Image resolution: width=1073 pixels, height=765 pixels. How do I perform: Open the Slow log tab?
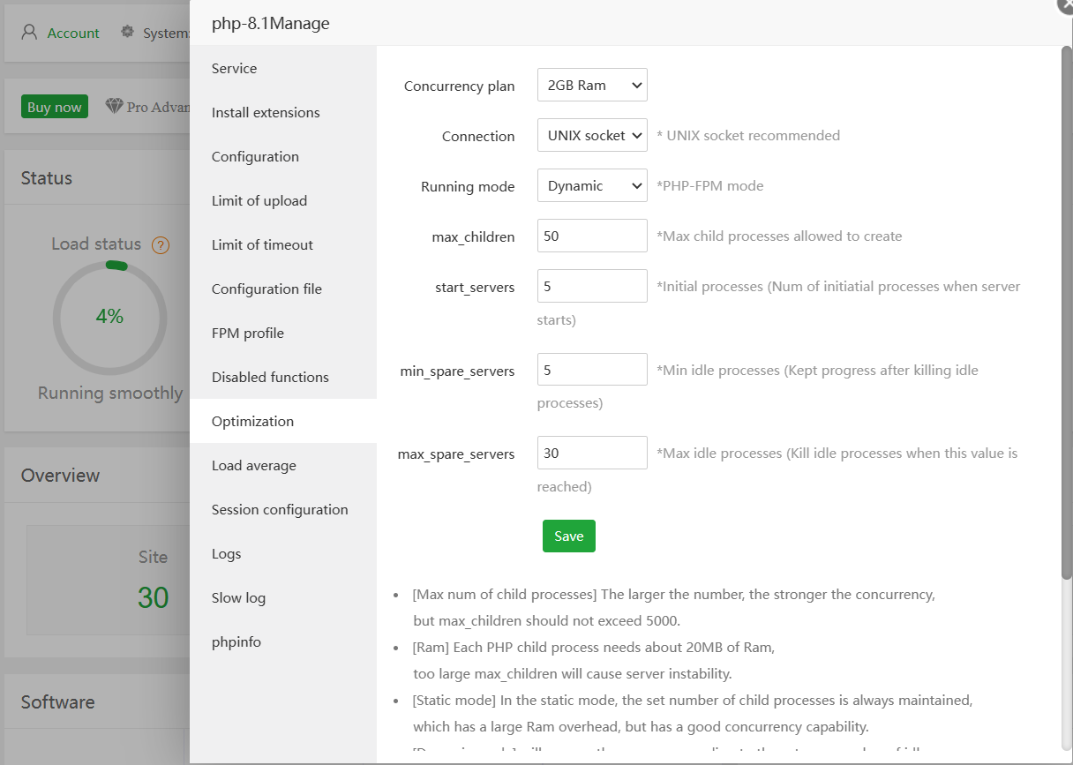(238, 598)
